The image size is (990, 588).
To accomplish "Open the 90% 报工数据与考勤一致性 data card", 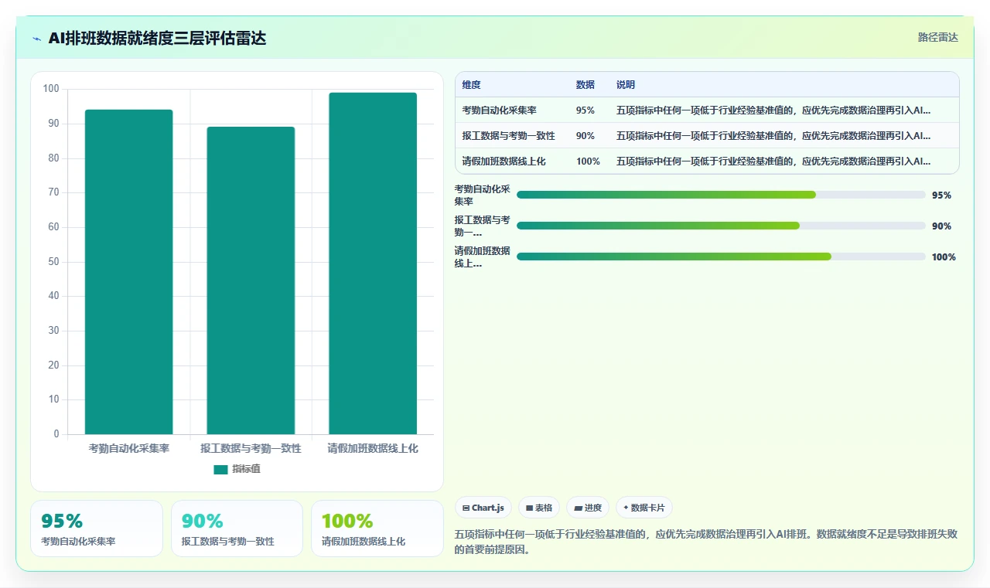I will pos(237,529).
